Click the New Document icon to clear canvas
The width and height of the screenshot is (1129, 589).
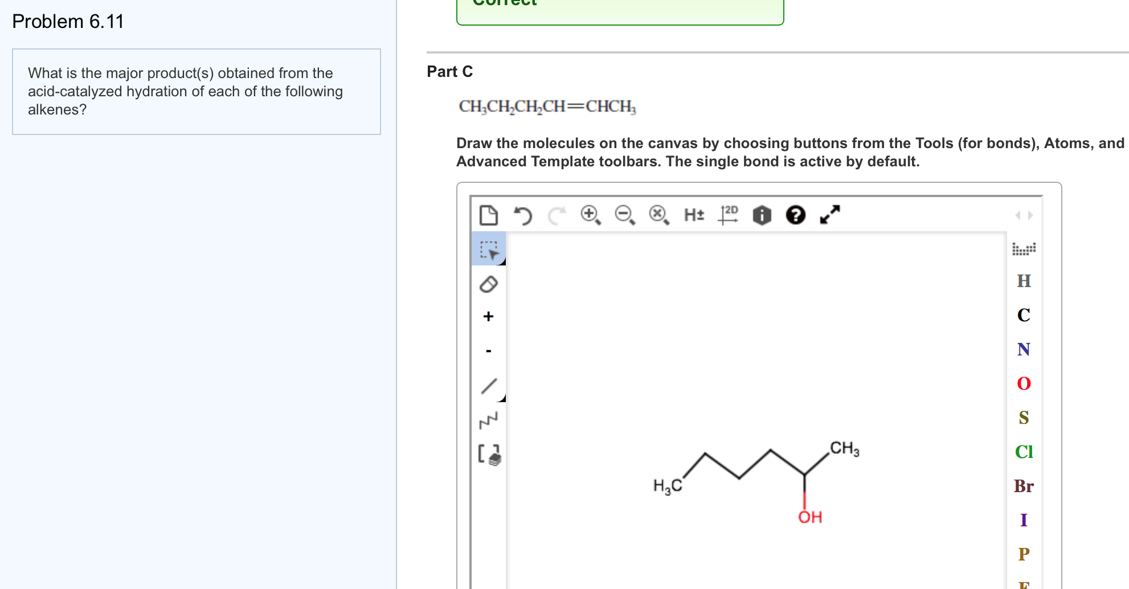pos(489,215)
